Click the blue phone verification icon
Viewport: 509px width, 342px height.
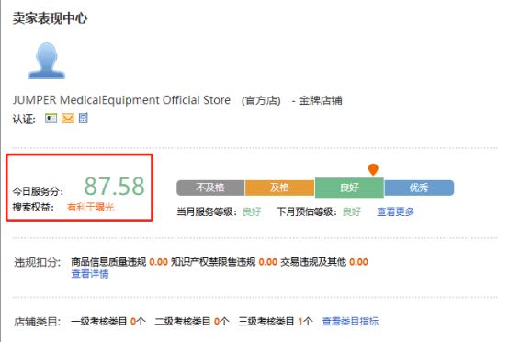click(x=84, y=118)
